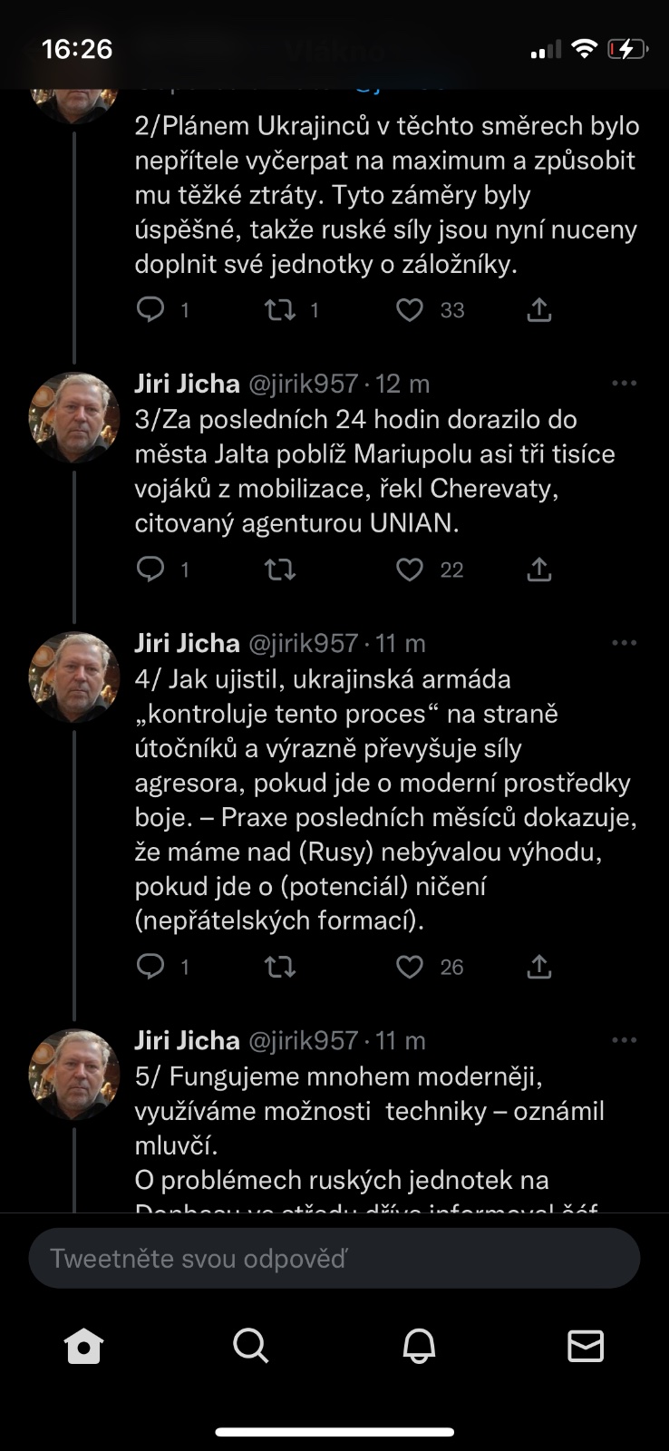Share the tweet starting with 3/Za posledních
Screen dimensions: 669x1451
click(539, 570)
